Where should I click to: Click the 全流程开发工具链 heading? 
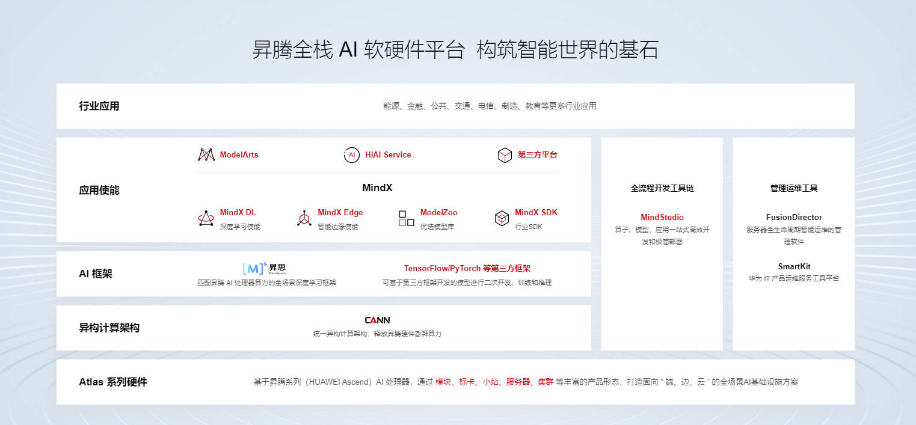click(662, 188)
